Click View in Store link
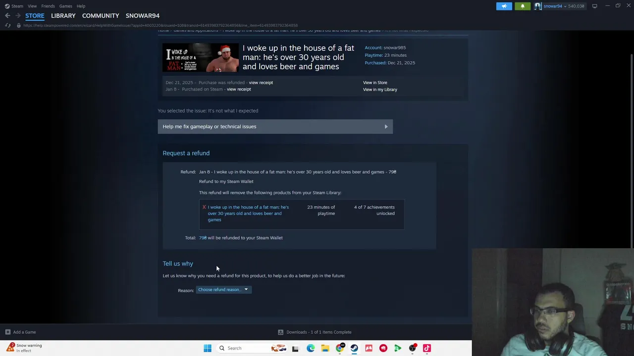 click(x=375, y=83)
